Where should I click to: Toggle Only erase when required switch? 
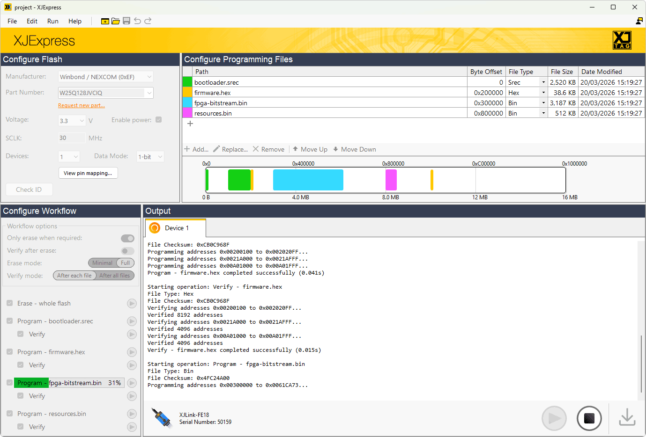point(127,238)
